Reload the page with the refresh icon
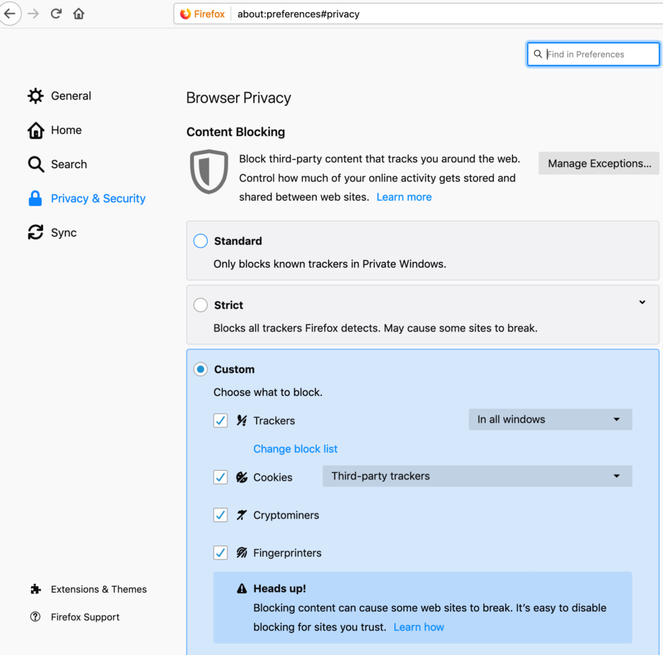 pos(56,13)
